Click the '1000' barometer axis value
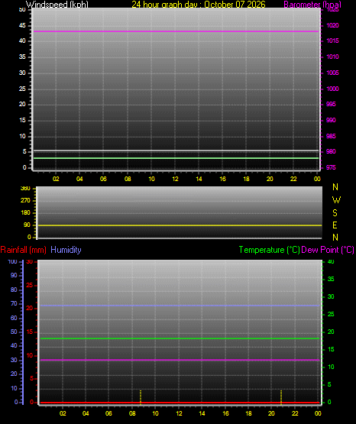This screenshot has height=424, width=356. pyautogui.click(x=332, y=89)
